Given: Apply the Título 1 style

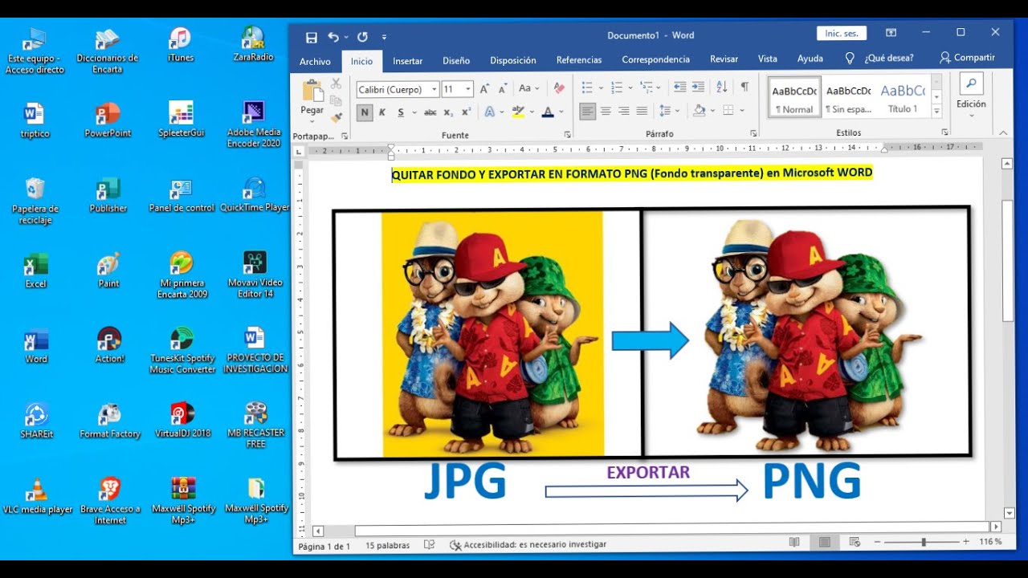Looking at the screenshot, I should (902, 97).
